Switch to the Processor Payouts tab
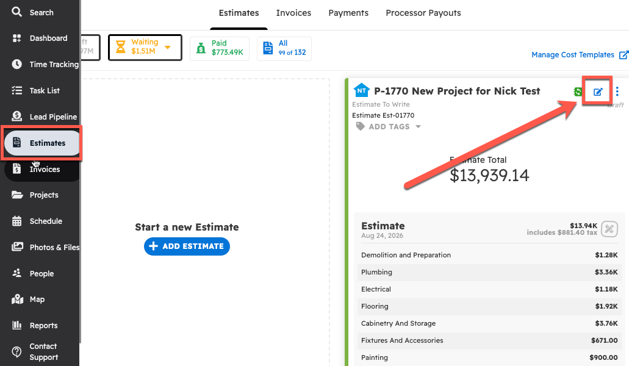The image size is (629, 366). [423, 13]
